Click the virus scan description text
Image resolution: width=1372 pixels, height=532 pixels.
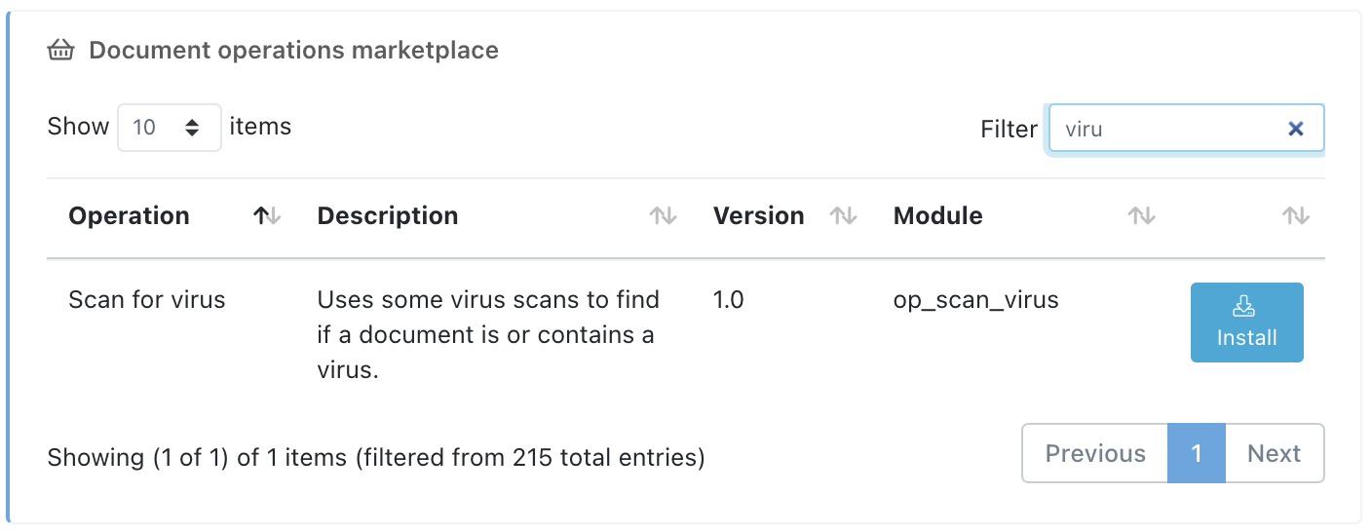coord(487,334)
